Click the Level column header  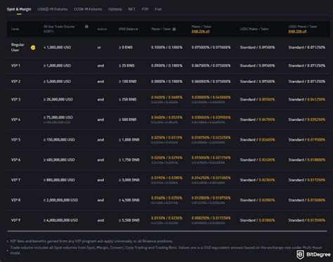click(15, 29)
